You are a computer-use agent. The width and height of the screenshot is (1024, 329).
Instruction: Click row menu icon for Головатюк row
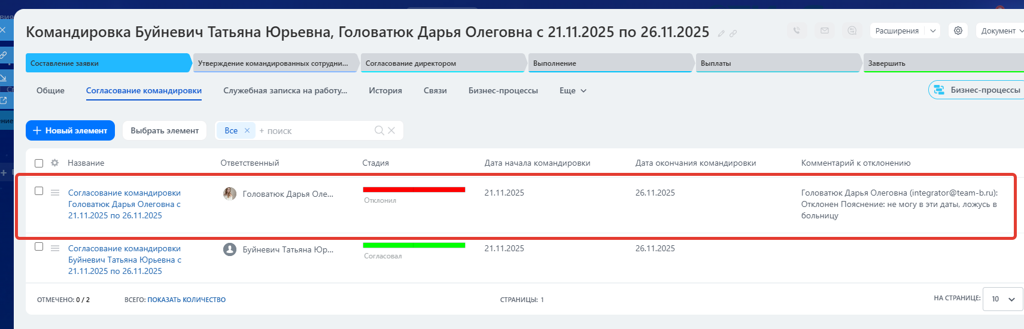click(55, 193)
